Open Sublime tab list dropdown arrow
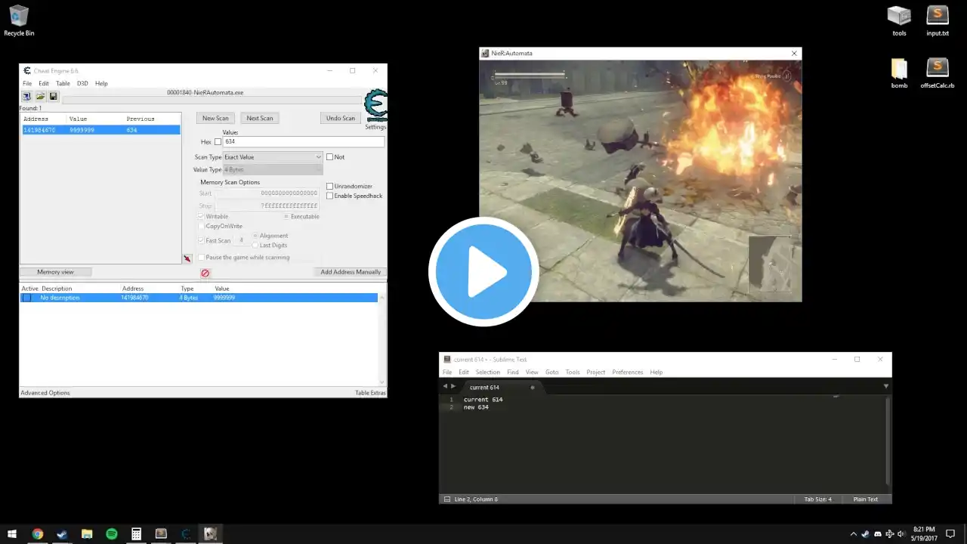Viewport: 967px width, 544px height. (886, 386)
